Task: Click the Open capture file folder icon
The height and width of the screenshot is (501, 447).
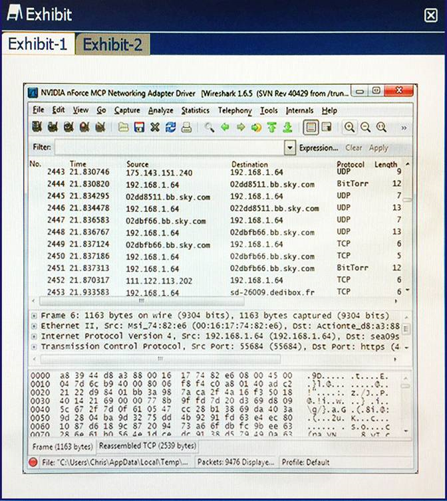Action: (123, 128)
